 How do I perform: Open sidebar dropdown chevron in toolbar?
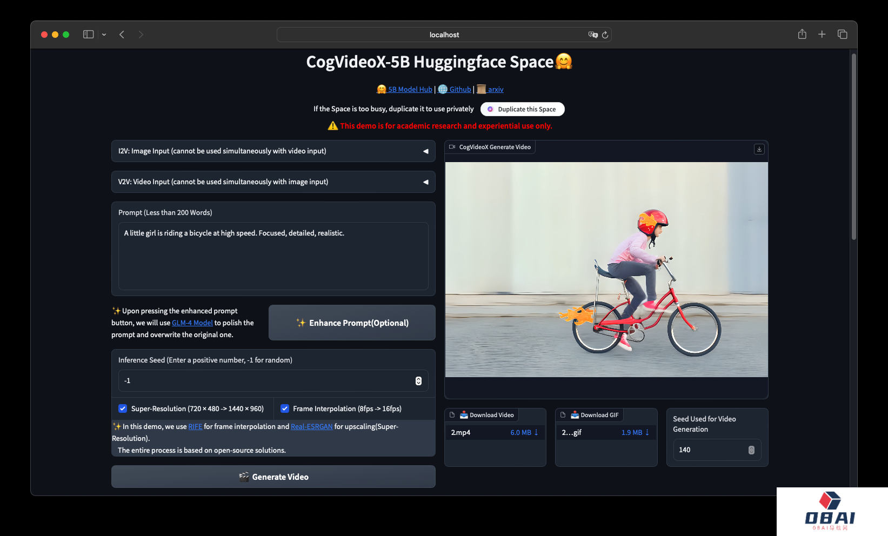pos(104,35)
